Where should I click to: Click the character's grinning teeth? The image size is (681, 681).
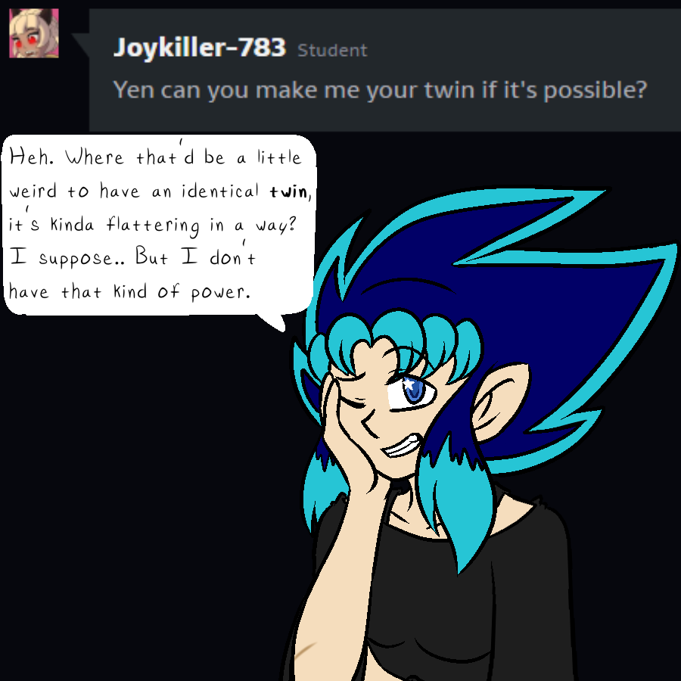click(403, 446)
